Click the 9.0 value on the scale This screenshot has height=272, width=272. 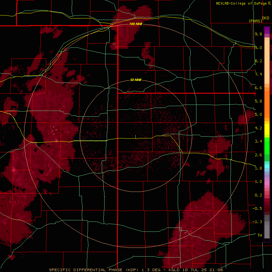[258, 47]
